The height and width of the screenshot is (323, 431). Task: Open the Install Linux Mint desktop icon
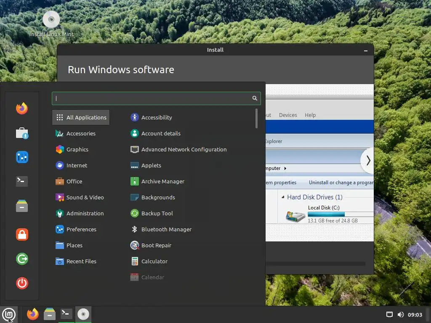click(x=51, y=24)
